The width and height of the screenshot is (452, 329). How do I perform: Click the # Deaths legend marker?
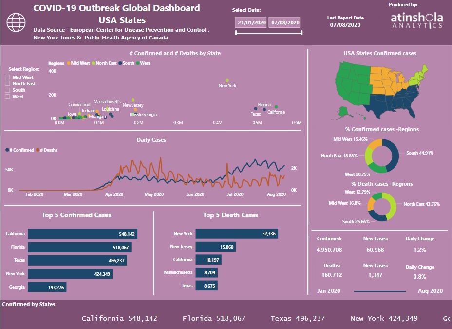pos(38,150)
